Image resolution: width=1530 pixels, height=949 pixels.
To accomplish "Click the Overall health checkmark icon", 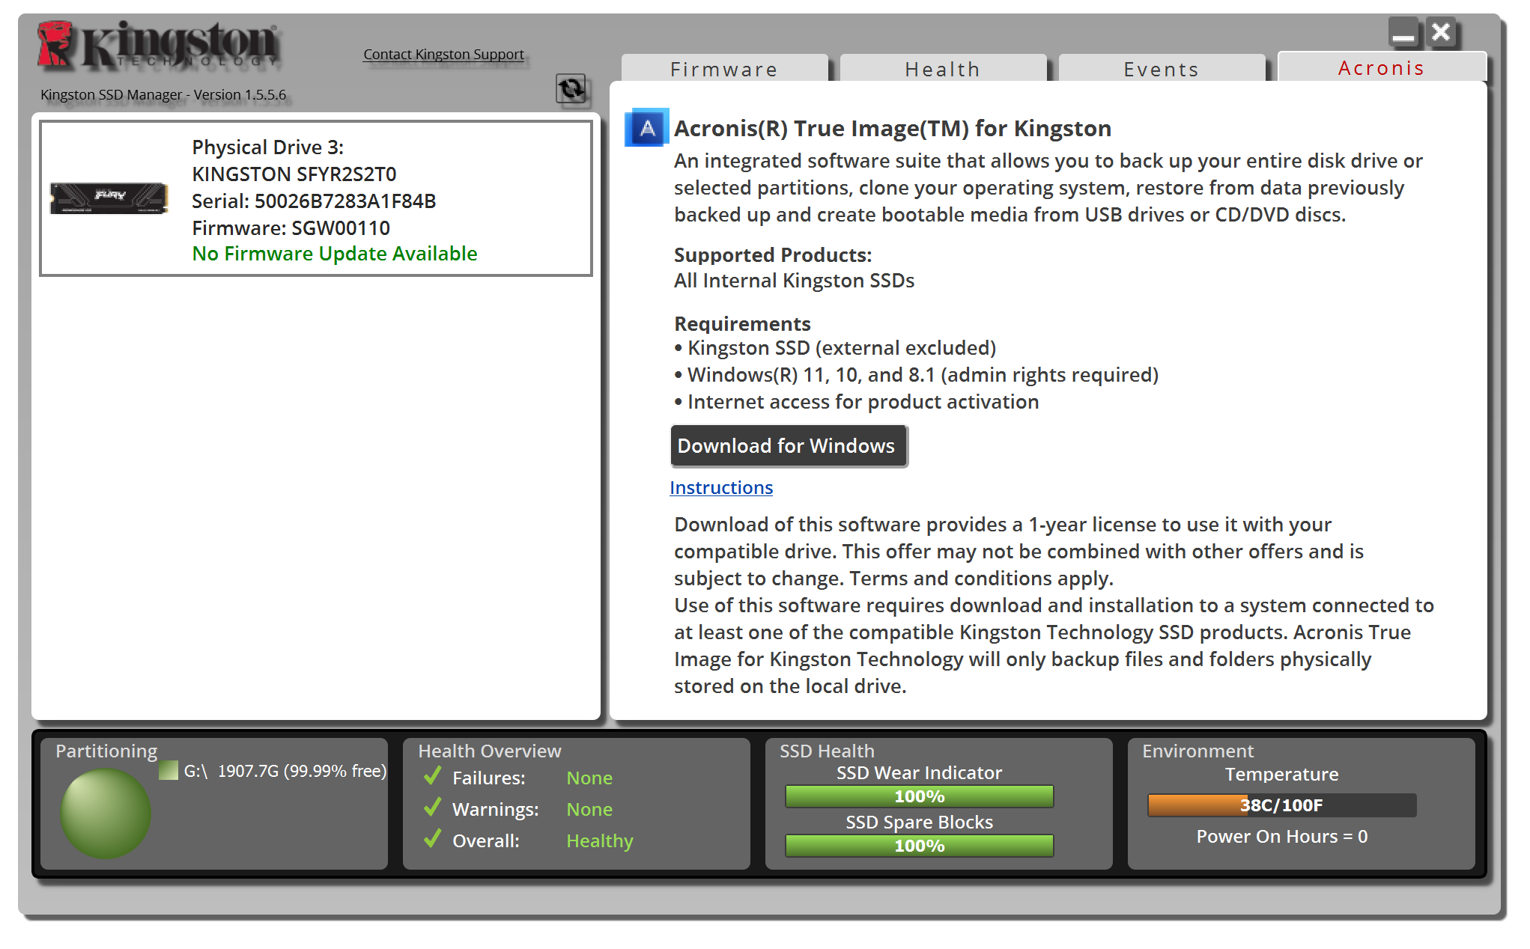I will point(432,840).
